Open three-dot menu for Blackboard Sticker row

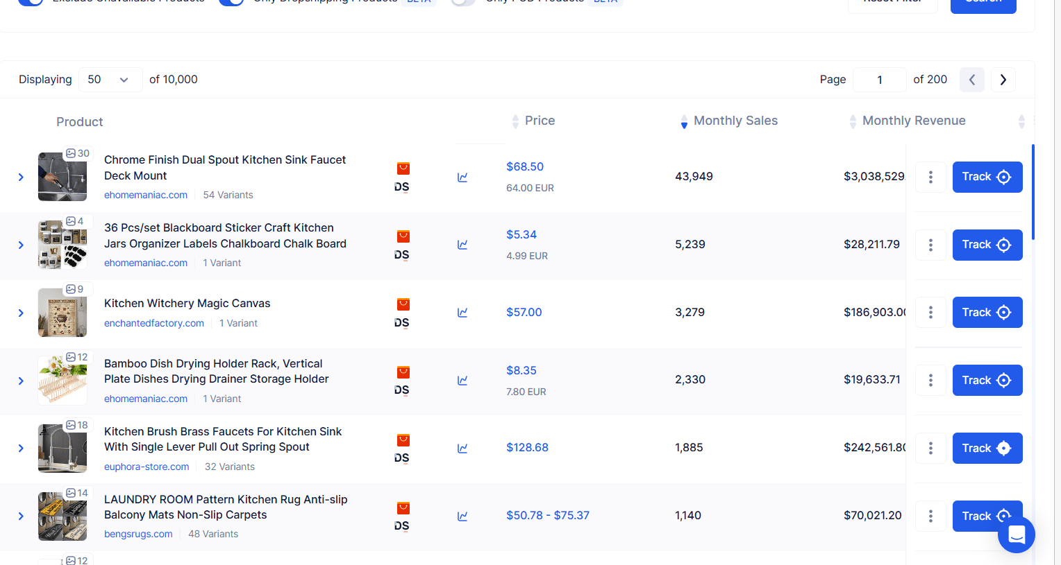930,245
